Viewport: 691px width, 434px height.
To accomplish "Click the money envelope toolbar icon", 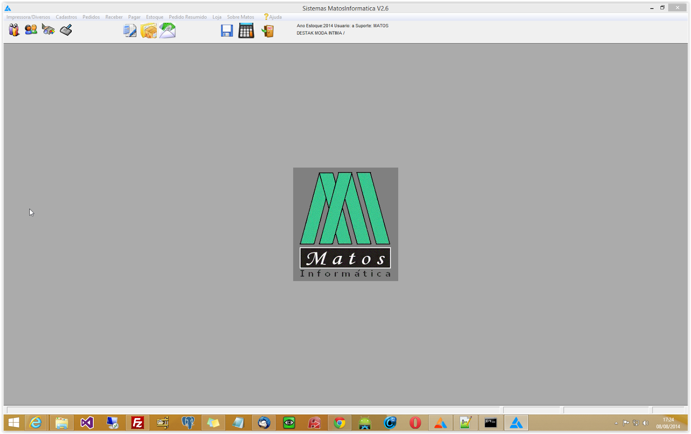I will (168, 31).
